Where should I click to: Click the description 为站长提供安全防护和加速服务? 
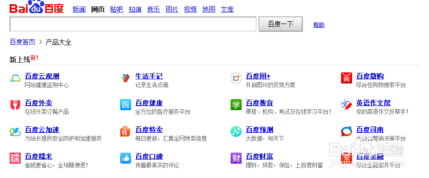(x=63, y=138)
